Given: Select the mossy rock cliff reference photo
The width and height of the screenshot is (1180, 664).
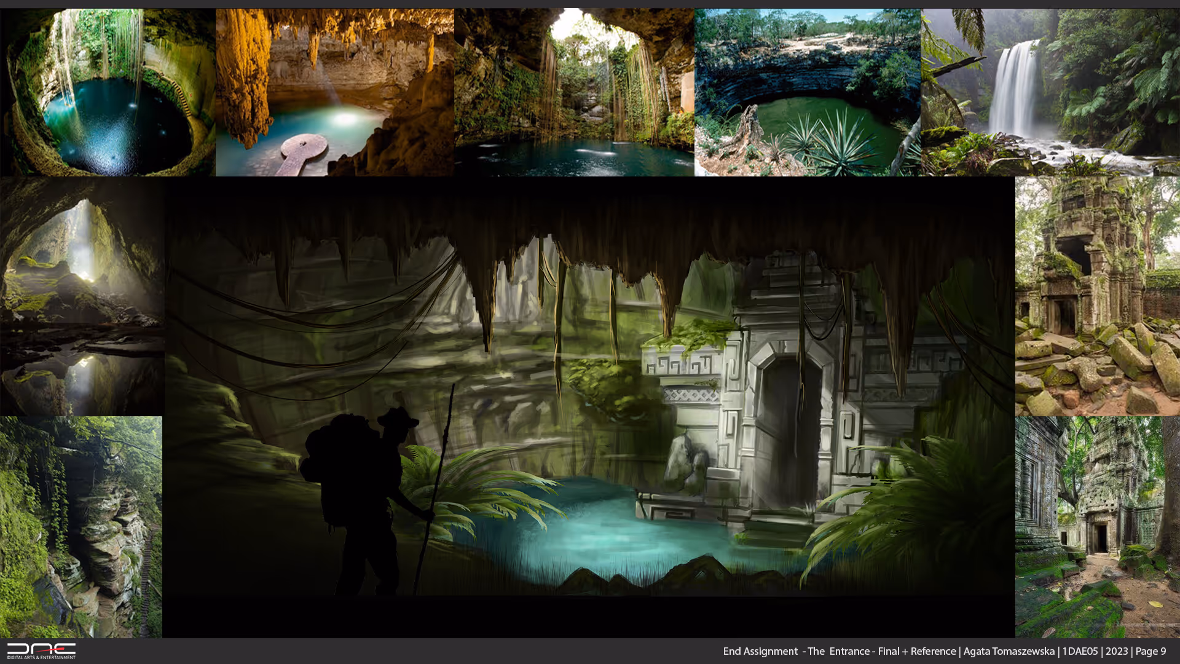Looking at the screenshot, I should pyautogui.click(x=81, y=527).
